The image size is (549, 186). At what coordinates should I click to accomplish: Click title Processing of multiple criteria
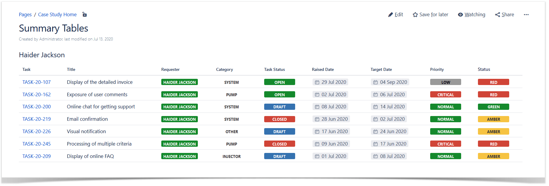(x=99, y=144)
